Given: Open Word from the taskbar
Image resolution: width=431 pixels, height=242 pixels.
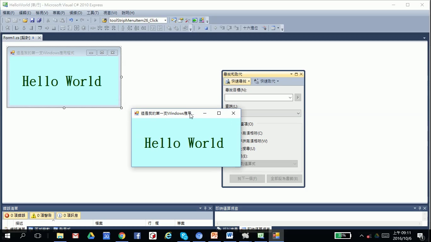Looking at the screenshot, I should point(230,236).
